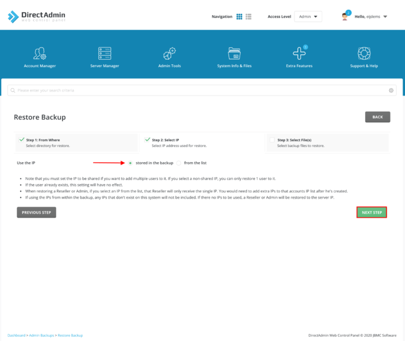Open the Support & Help lifebuoy icon
Viewport: 405px width, 341px height.
364,54
